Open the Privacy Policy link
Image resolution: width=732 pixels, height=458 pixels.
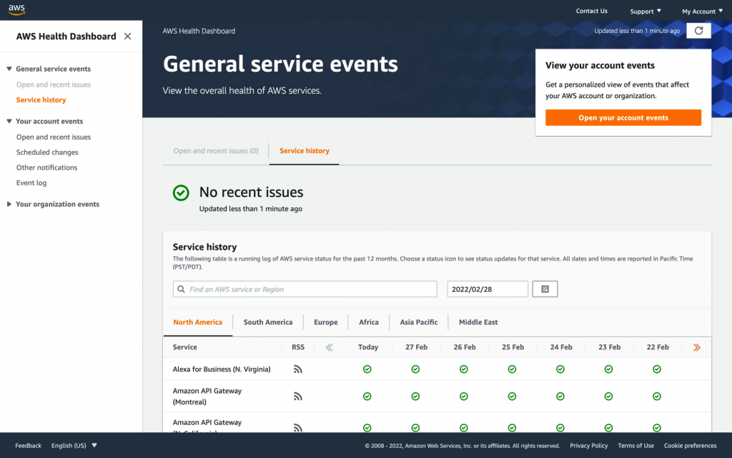588,445
